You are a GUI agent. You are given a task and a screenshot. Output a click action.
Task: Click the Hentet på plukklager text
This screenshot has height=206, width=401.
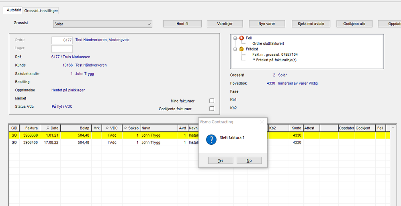pos(68,90)
